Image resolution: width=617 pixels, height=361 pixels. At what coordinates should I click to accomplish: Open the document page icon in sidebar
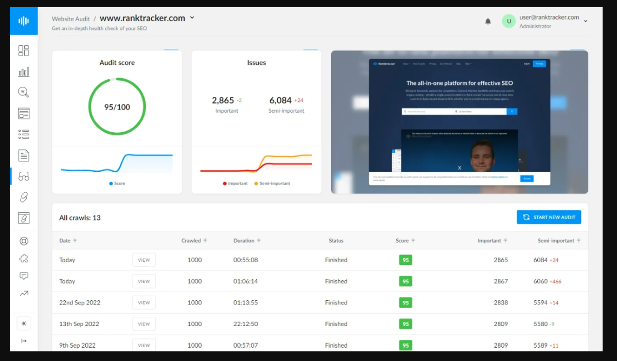[24, 155]
